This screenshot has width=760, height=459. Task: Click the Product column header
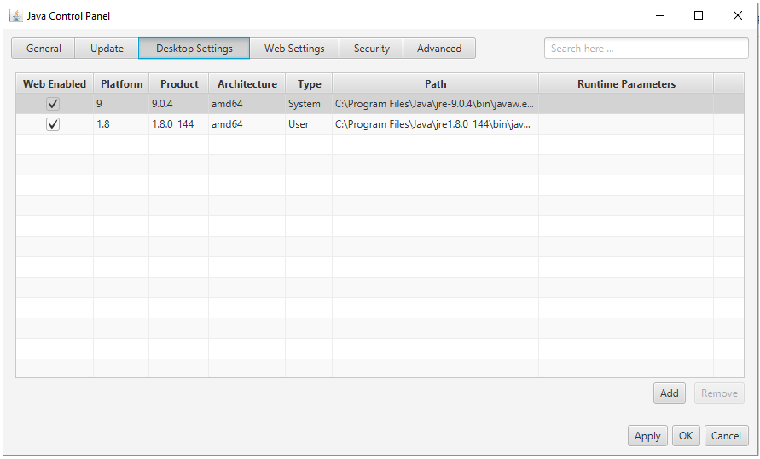(x=179, y=83)
